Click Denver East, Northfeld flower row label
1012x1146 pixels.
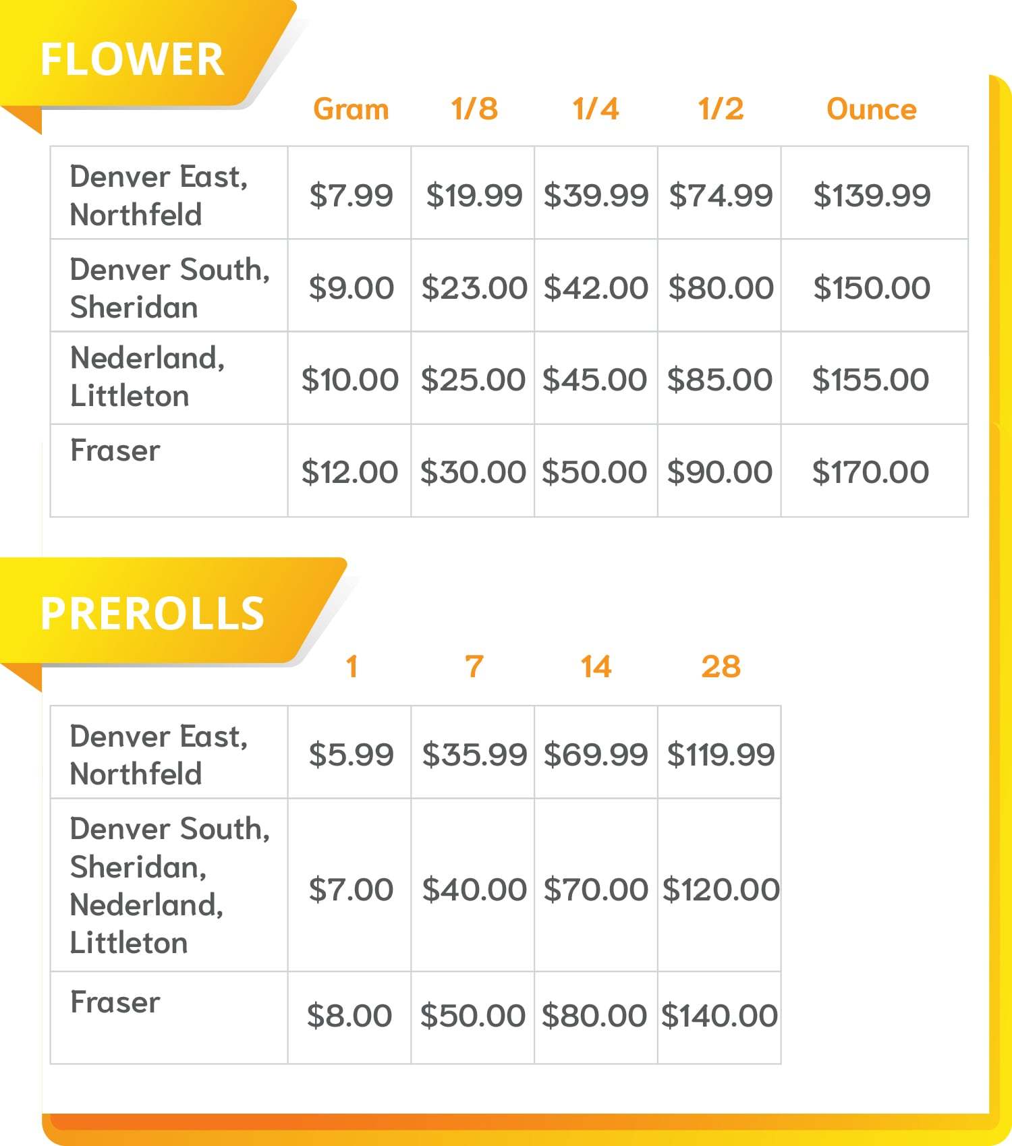pos(159,196)
